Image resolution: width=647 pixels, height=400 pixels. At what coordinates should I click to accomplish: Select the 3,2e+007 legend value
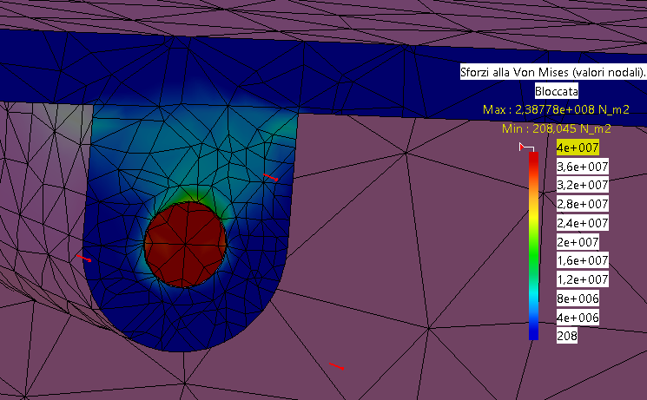pyautogui.click(x=582, y=185)
